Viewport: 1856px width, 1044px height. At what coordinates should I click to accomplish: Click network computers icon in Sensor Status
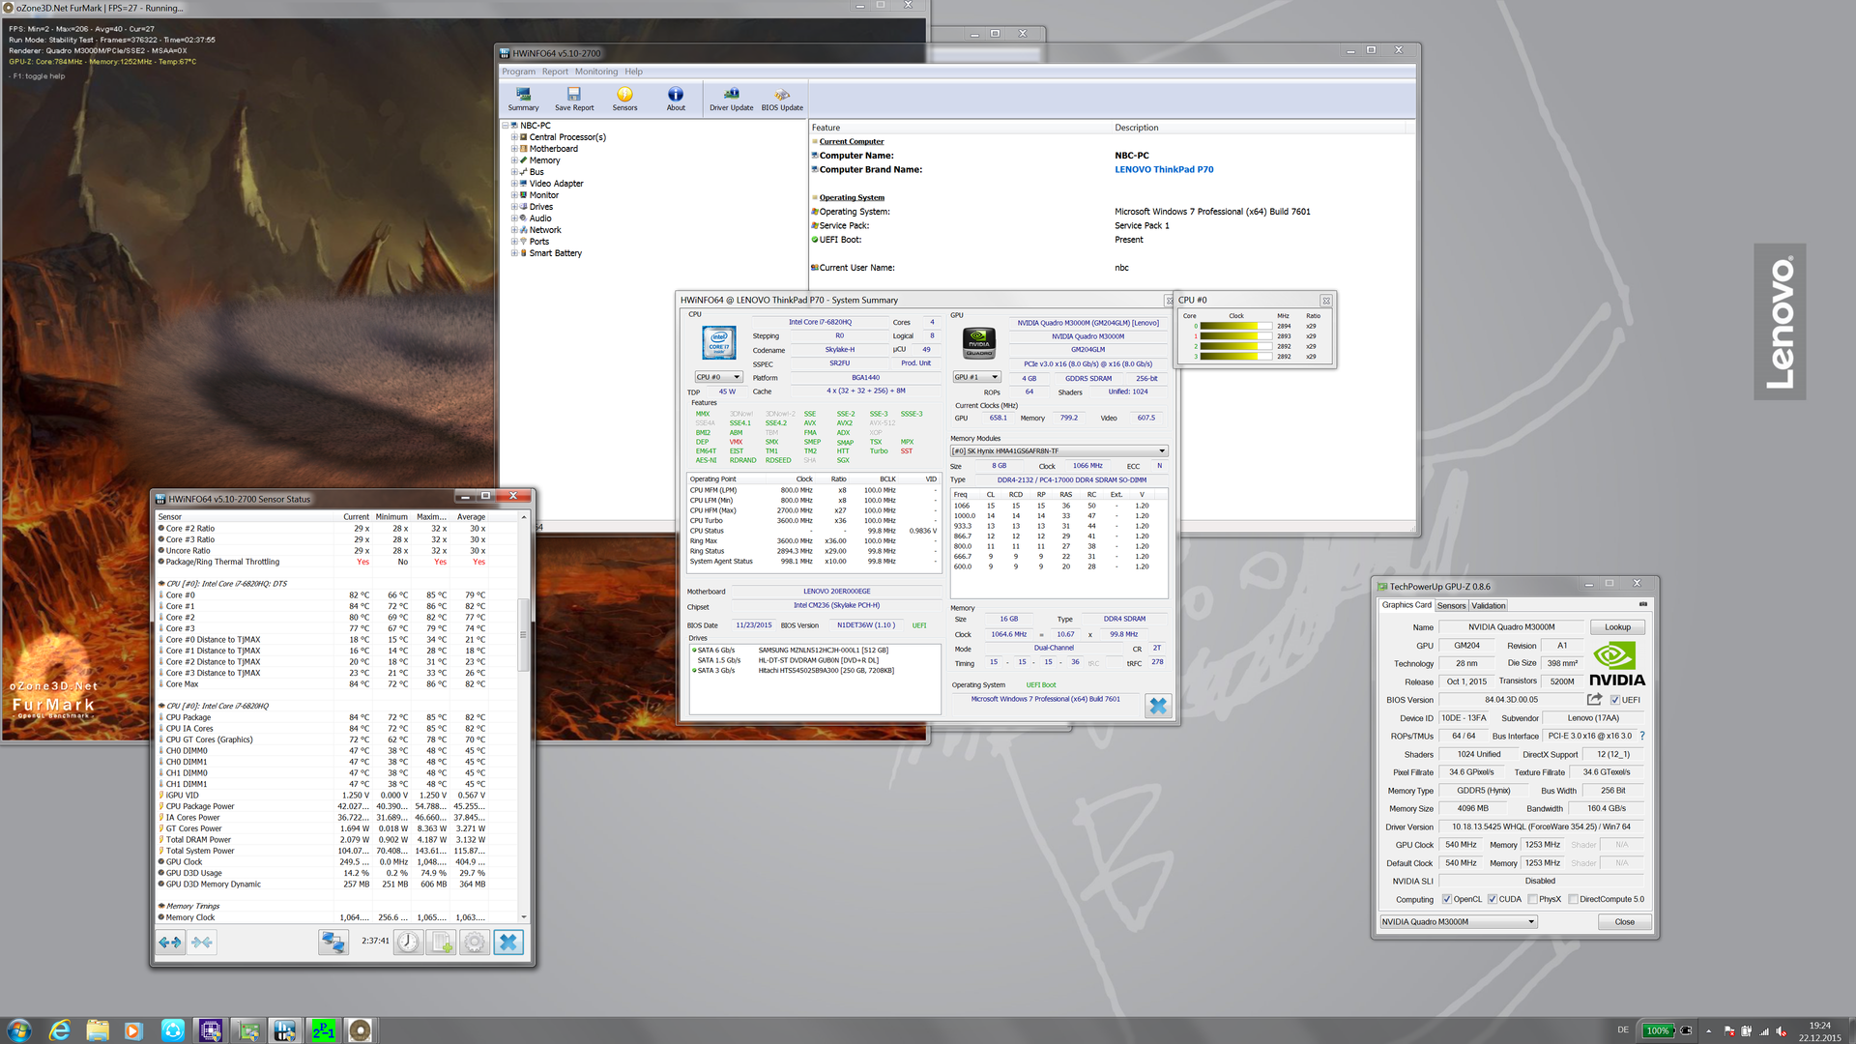coord(333,942)
